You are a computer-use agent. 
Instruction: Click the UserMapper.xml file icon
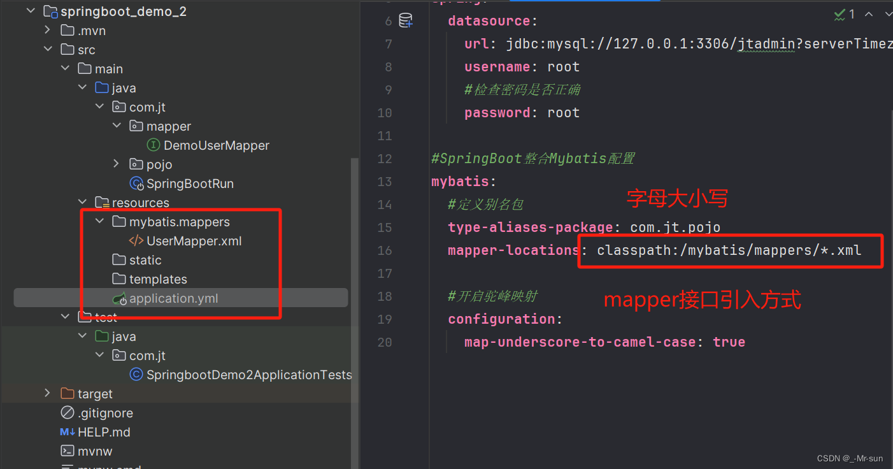tap(136, 241)
